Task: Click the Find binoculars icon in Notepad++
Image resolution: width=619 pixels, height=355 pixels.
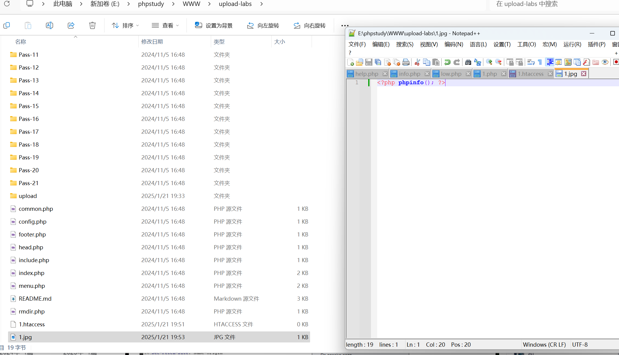Action: pyautogui.click(x=468, y=62)
